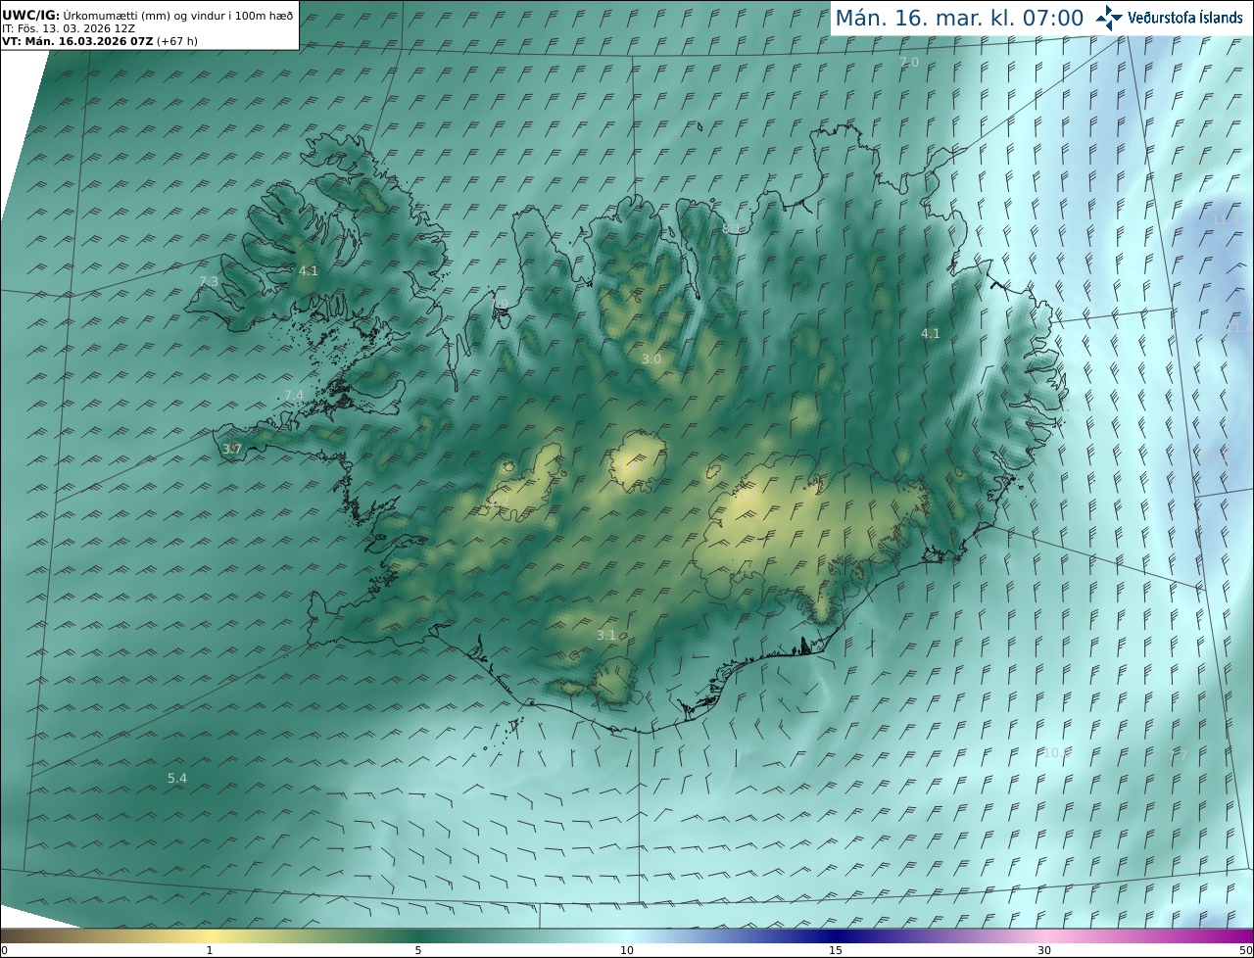Click the date header Mán. 16. mar. kl. 07:00
Image resolution: width=1254 pixels, height=958 pixels.
959,18
